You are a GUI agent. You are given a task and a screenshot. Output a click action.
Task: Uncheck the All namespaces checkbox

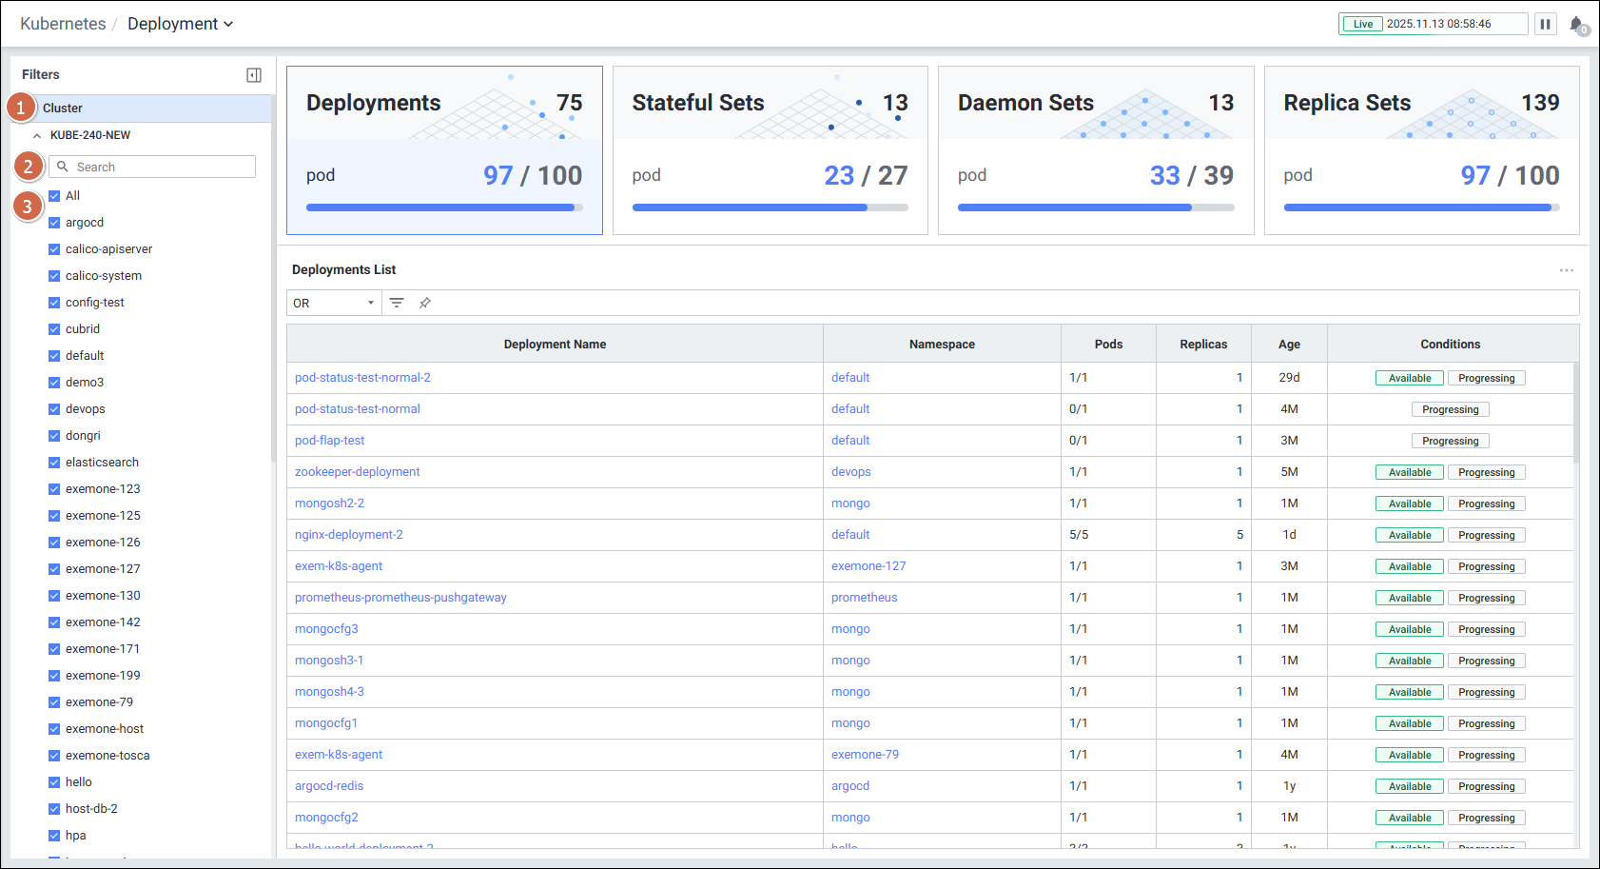54,196
